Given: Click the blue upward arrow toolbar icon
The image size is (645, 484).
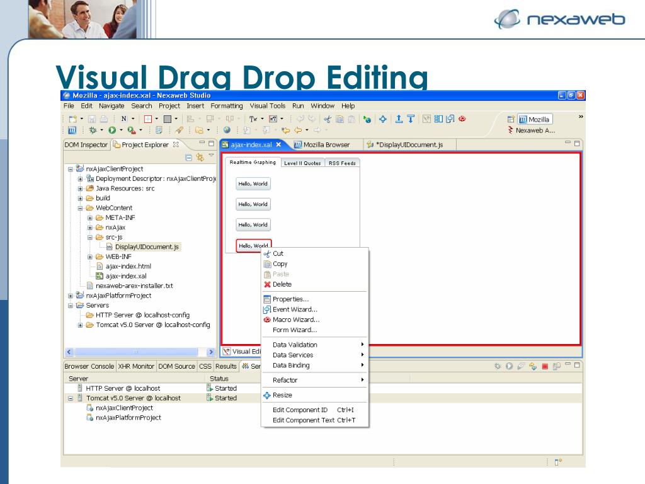Looking at the screenshot, I should 399,119.
